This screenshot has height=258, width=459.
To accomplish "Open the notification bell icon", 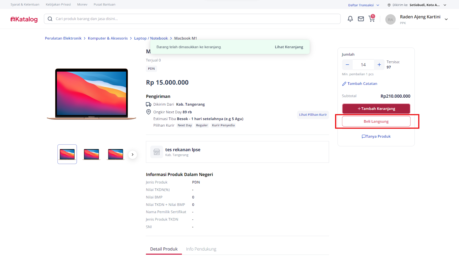I will pyautogui.click(x=350, y=19).
